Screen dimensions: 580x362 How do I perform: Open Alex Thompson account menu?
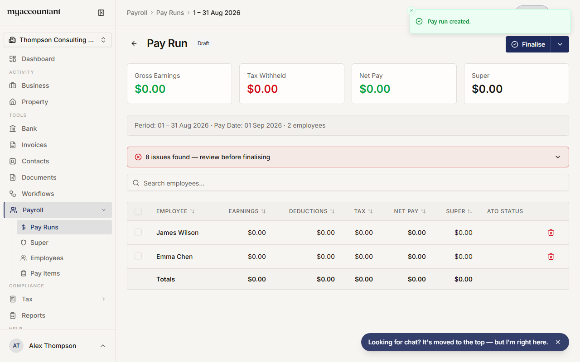(x=58, y=346)
